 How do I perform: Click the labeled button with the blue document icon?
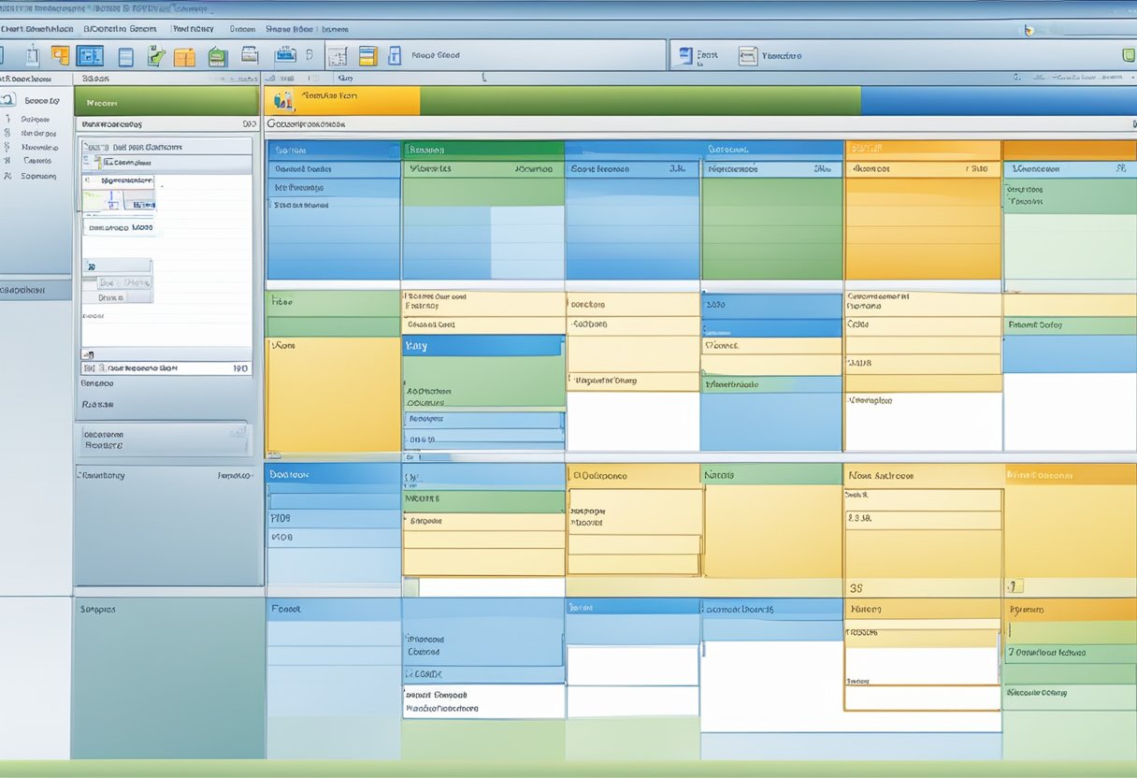pyautogui.click(x=698, y=56)
